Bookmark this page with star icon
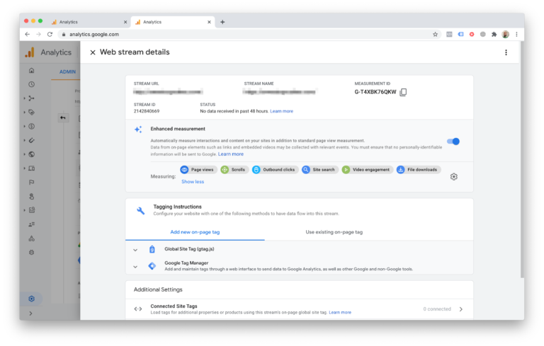The width and height of the screenshot is (544, 346). coord(435,35)
